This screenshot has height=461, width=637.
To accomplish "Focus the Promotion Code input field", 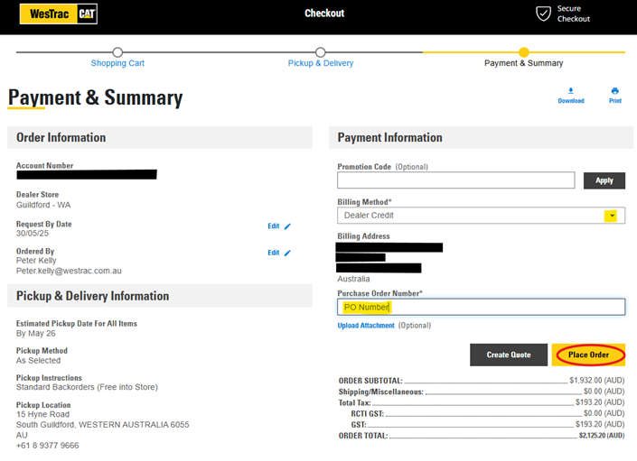I will click(x=455, y=180).
